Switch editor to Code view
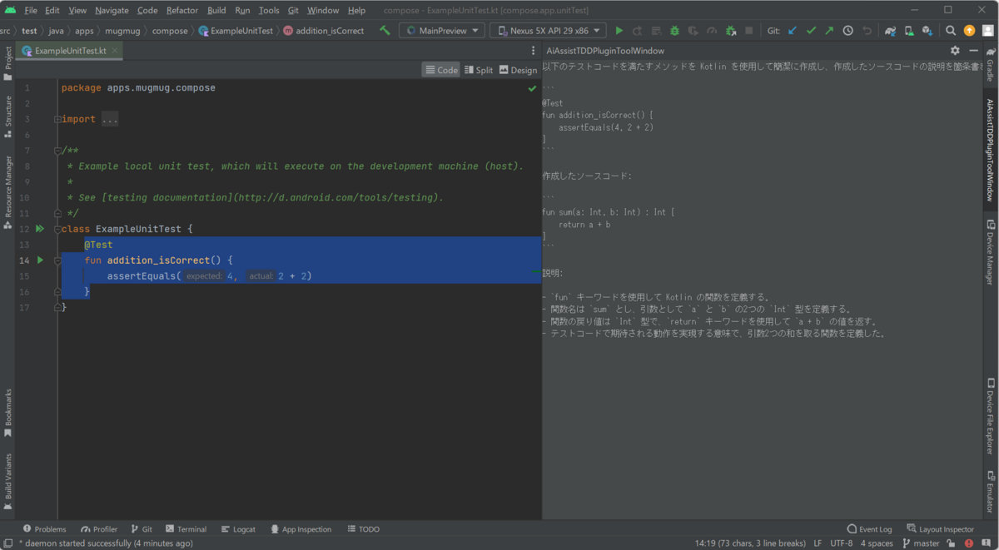Image resolution: width=999 pixels, height=550 pixels. pos(441,70)
